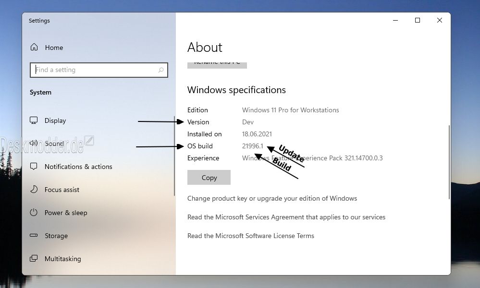Click the Home house icon

(x=34, y=47)
